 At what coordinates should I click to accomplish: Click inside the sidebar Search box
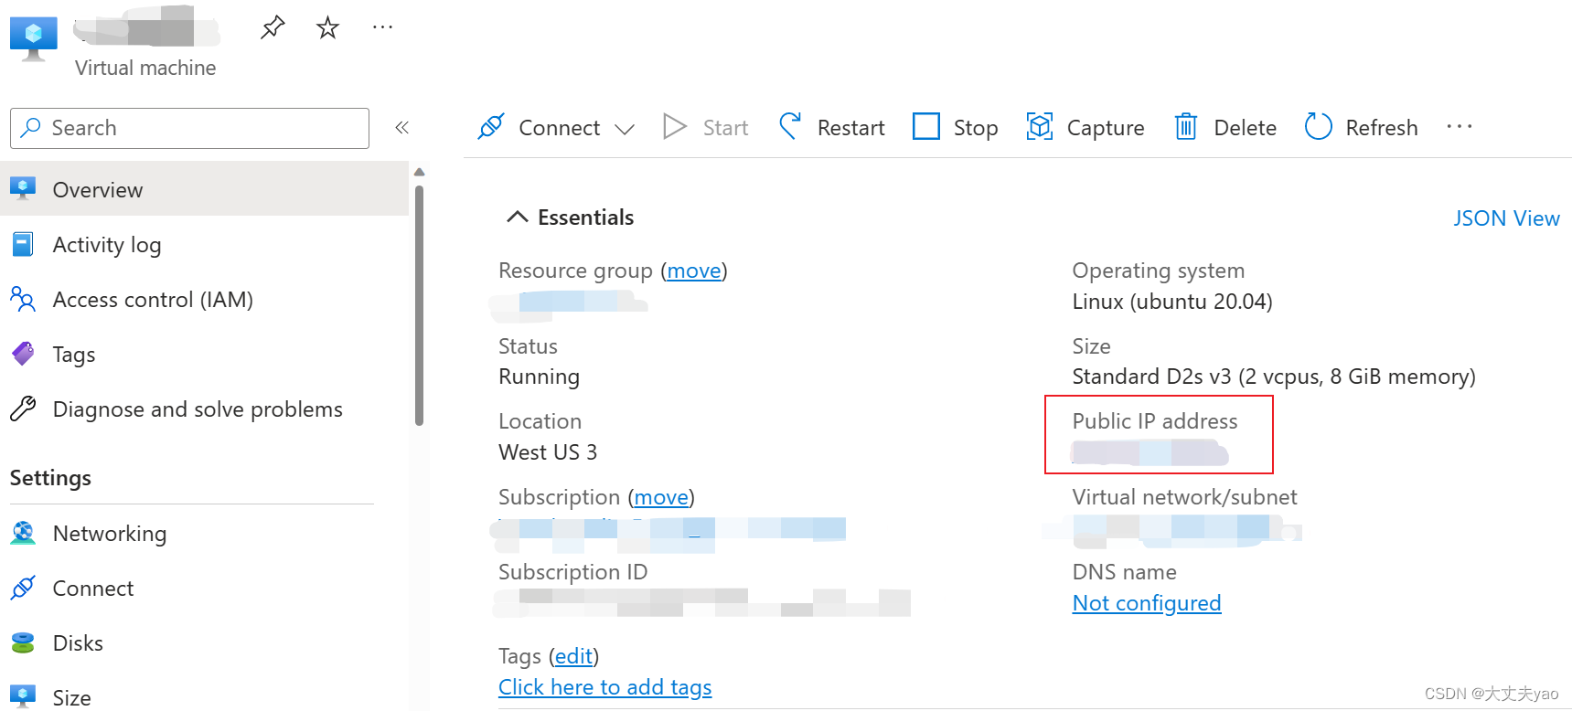pyautogui.click(x=189, y=128)
